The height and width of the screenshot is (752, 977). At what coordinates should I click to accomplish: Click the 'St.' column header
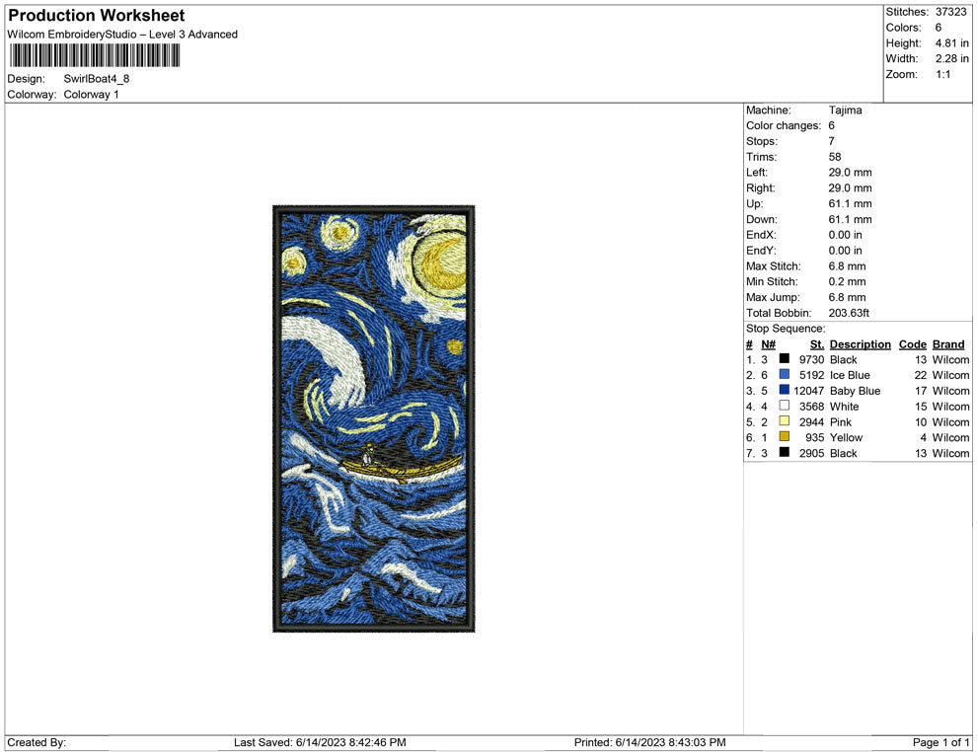pyautogui.click(x=817, y=344)
